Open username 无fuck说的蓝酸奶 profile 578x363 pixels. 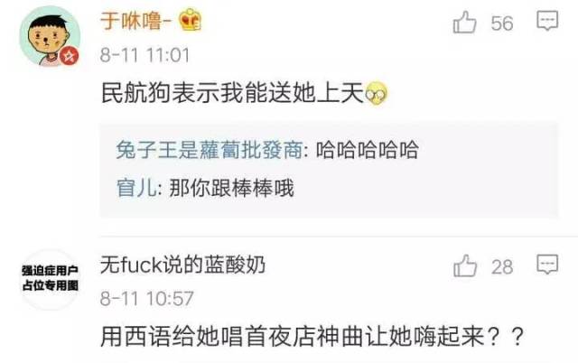click(182, 265)
